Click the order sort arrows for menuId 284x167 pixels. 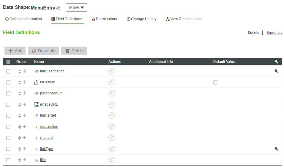pos(20,138)
